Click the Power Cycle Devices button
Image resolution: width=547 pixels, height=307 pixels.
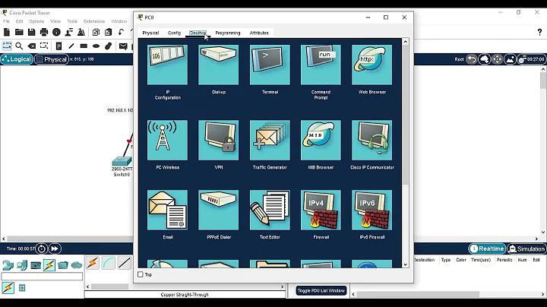coord(42,248)
